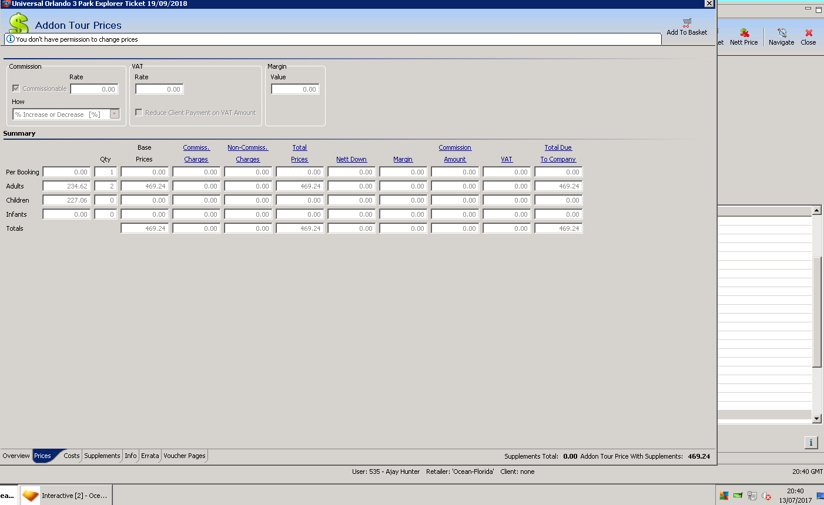
Task: Close the Universal Orlando ticket dialog
Action: click(x=709, y=4)
